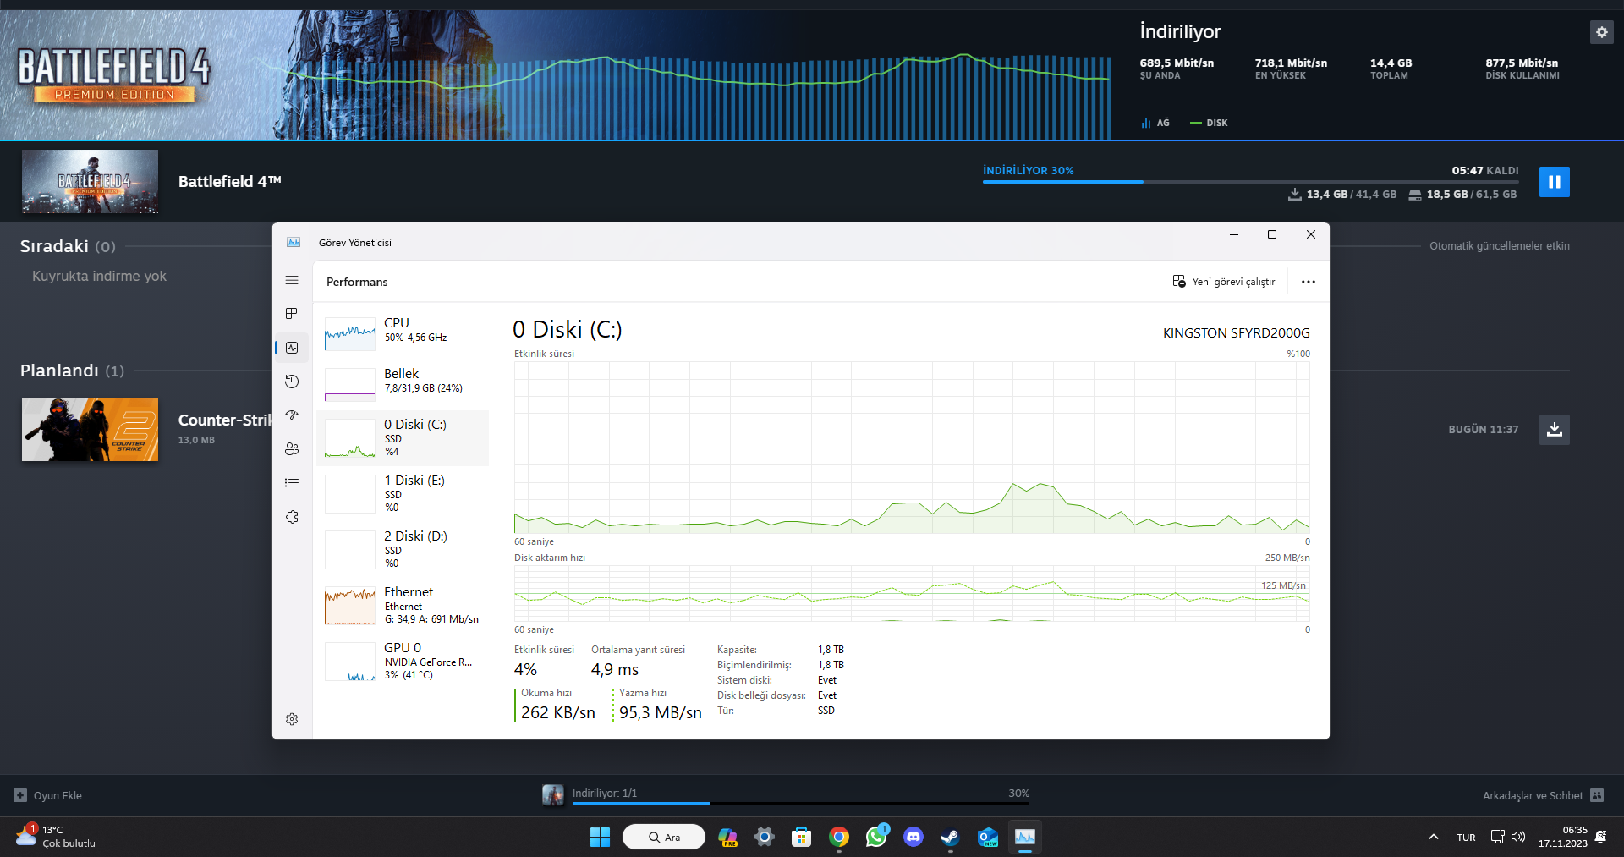Click Yeni görevi çalıştır button
1624x857 pixels.
coord(1224,282)
